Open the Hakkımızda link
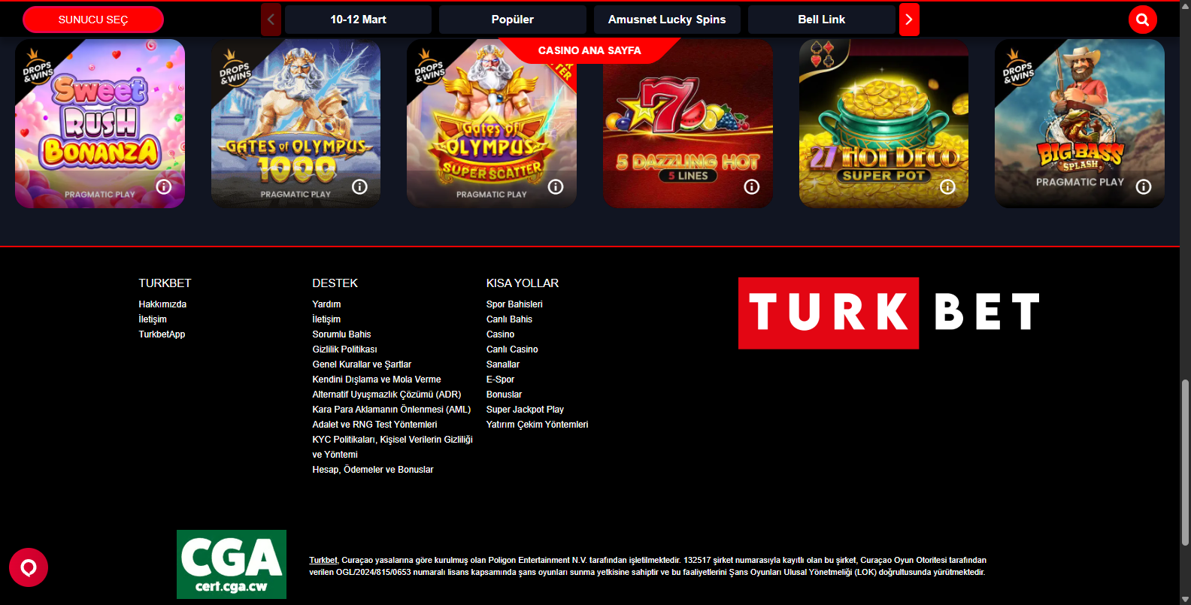 pos(162,304)
